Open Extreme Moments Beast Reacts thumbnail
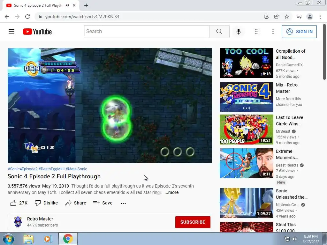The height and width of the screenshot is (245, 327). pyautogui.click(x=246, y=163)
